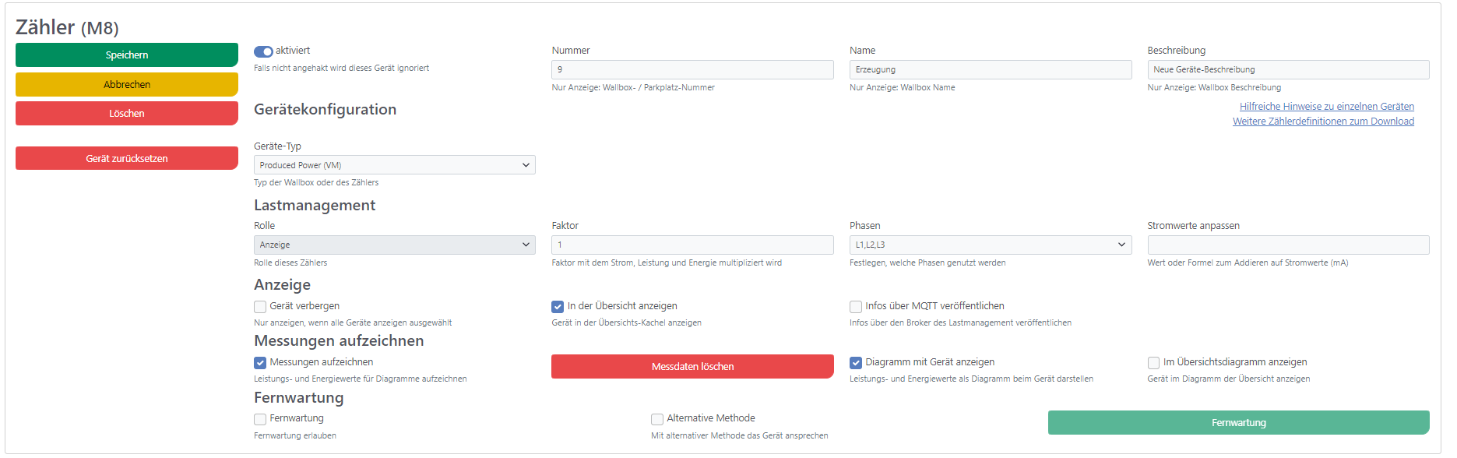
Task: Expand the Phasen dropdown L1,L2,L3
Action: [x=991, y=245]
